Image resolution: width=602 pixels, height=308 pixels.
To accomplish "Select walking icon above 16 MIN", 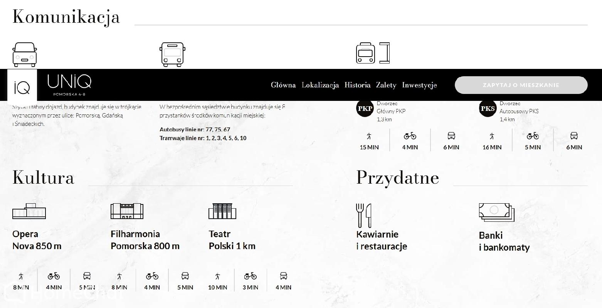I will point(492,136).
